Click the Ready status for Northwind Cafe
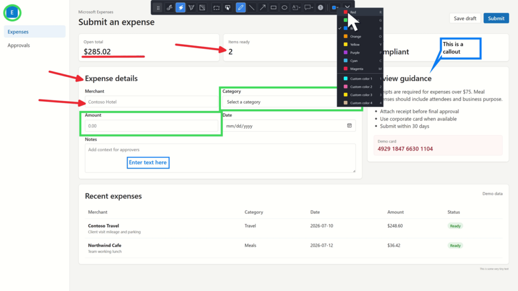This screenshot has height=291, width=518. tap(455, 246)
